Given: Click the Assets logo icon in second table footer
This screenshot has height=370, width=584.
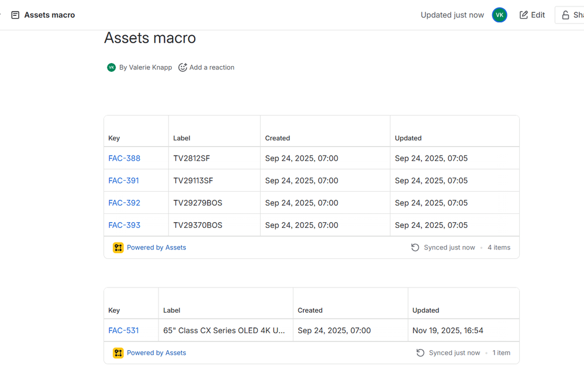Looking at the screenshot, I should click(x=118, y=353).
